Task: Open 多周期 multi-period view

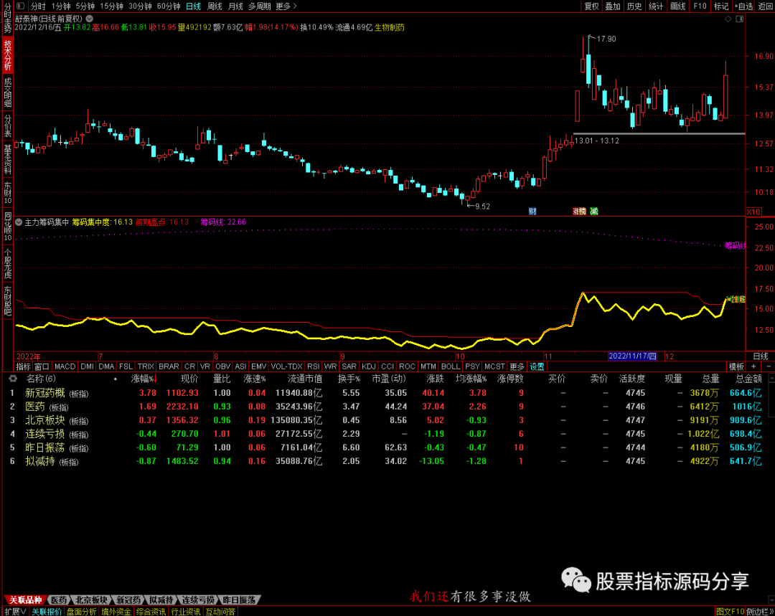Action: (x=260, y=6)
